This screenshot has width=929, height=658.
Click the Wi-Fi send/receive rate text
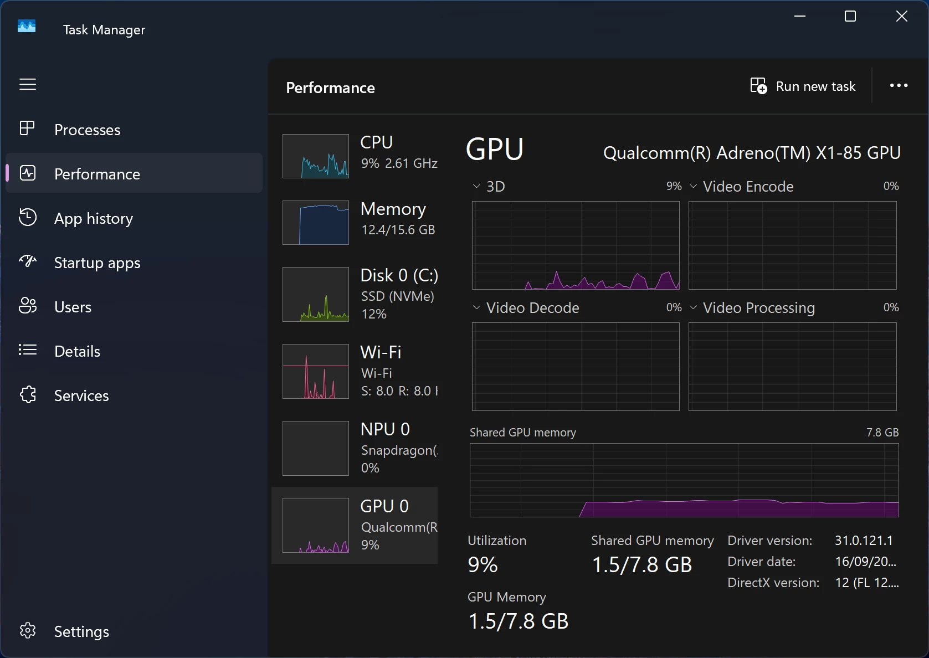click(399, 390)
